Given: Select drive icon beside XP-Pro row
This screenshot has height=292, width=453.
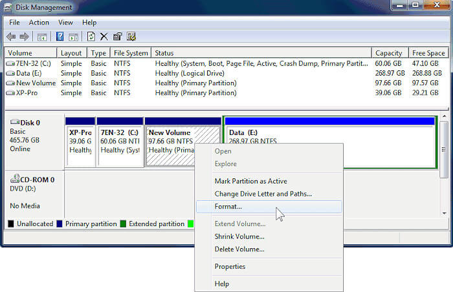Looking at the screenshot, I should tap(10, 93).
